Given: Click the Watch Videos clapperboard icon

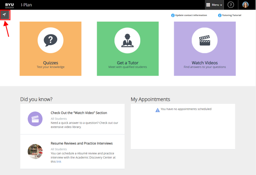Looking at the screenshot, I should click(x=204, y=40).
